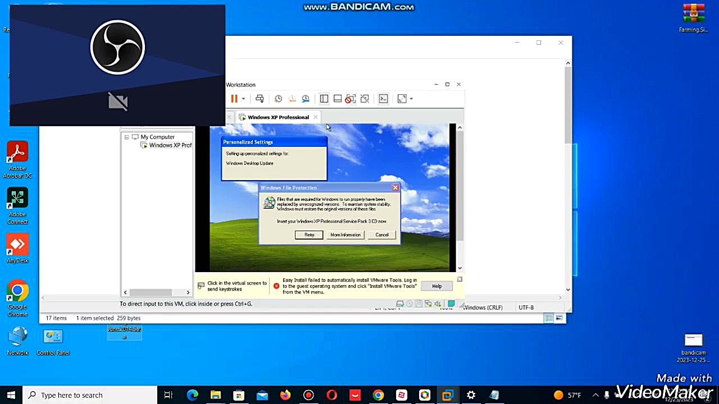Select My Computer in the library
The width and height of the screenshot is (719, 404).
tap(157, 137)
